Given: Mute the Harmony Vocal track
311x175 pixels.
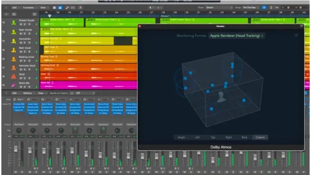Looking at the screenshot, I should pos(21,70).
